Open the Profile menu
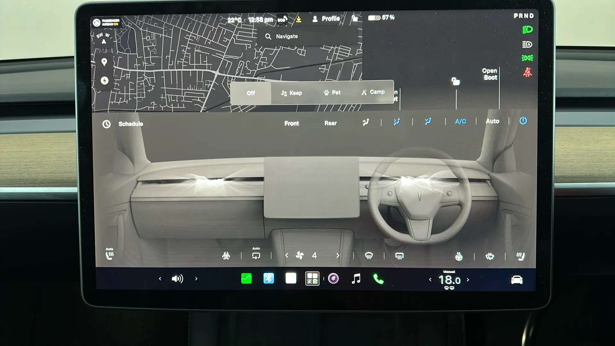The width and height of the screenshot is (615, 346). coord(326,19)
